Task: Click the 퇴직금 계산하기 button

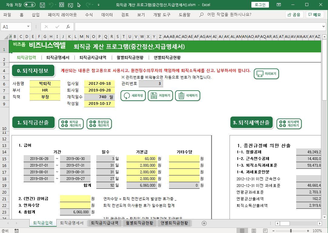Action: (71, 124)
